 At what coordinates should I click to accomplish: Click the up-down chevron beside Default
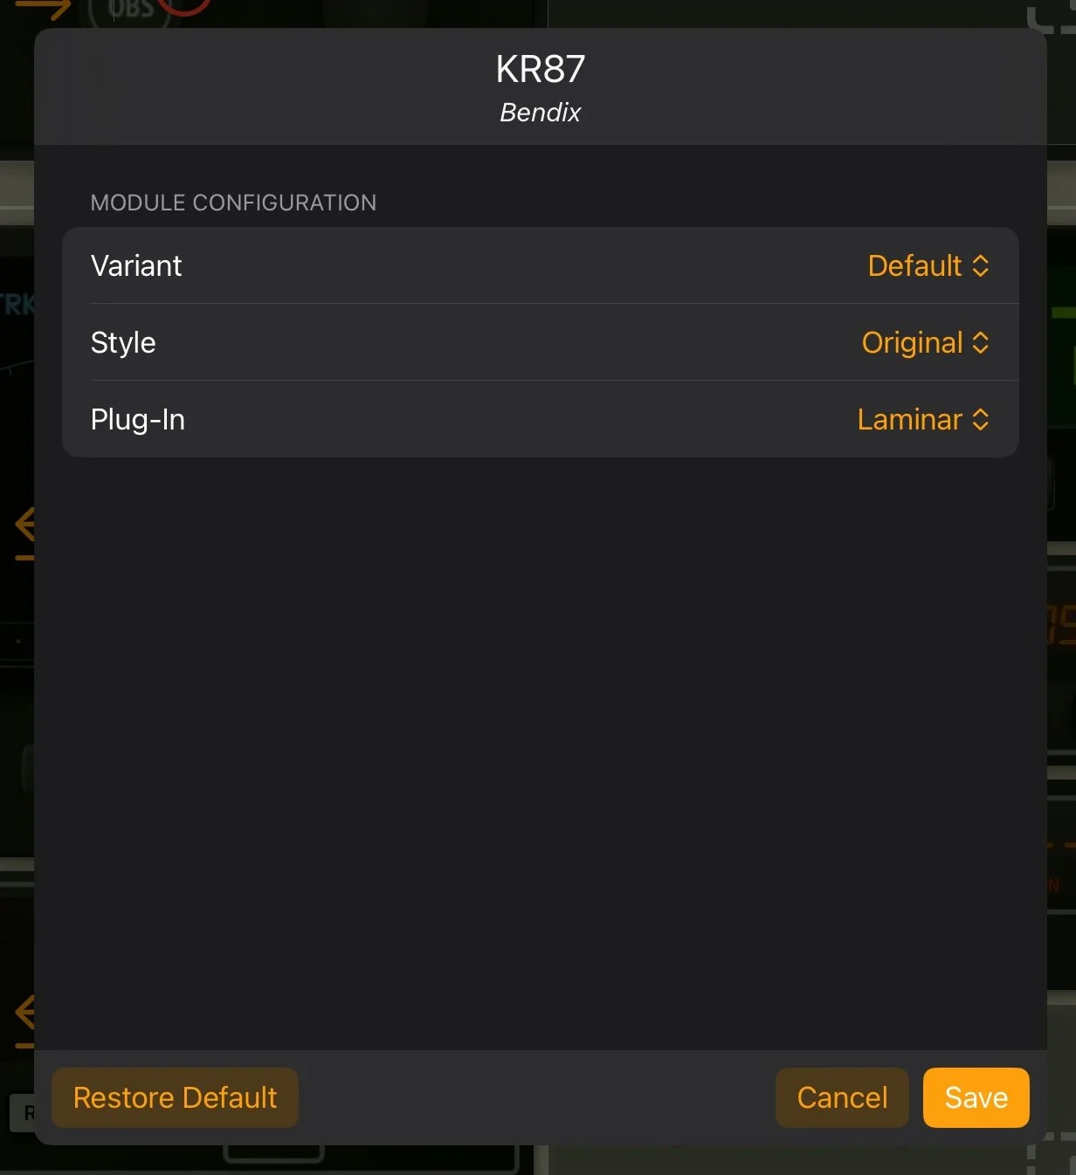981,265
